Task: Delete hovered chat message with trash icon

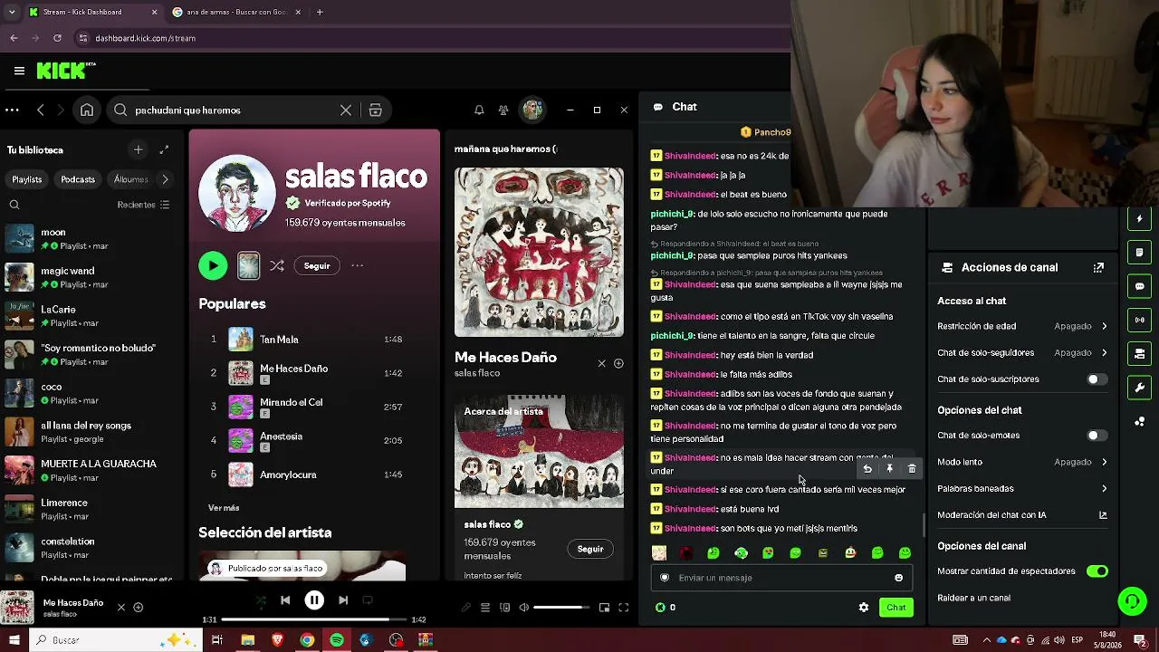Action: point(912,469)
